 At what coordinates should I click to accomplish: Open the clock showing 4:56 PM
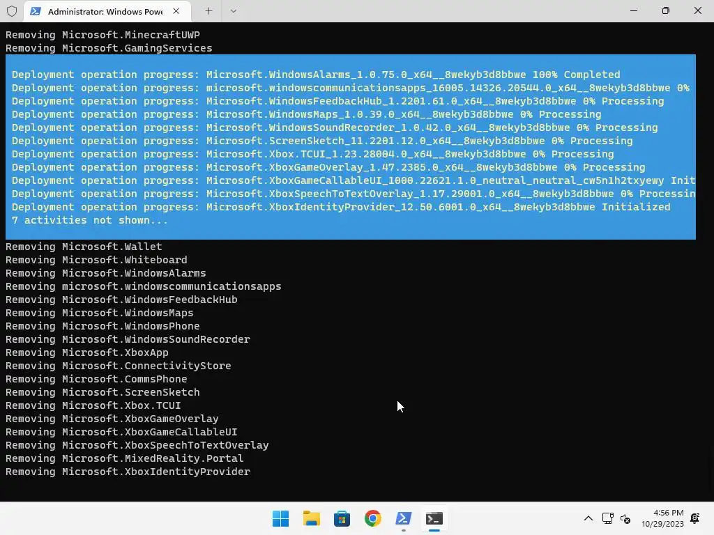pos(662,518)
